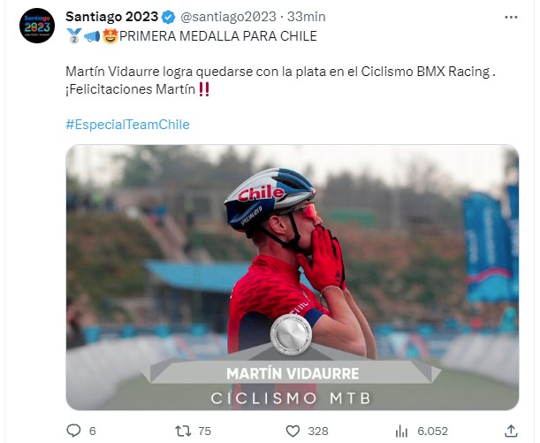This screenshot has height=443, width=540.
Task: Click the like count of 328
Action: click(318, 432)
